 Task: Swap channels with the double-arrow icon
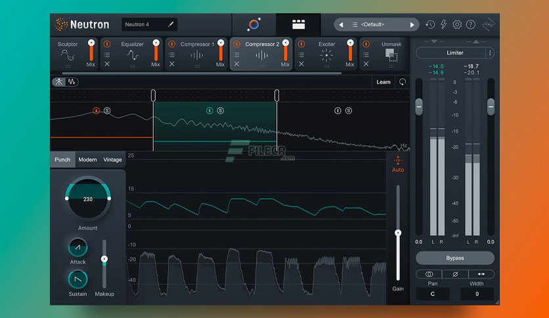[481, 274]
